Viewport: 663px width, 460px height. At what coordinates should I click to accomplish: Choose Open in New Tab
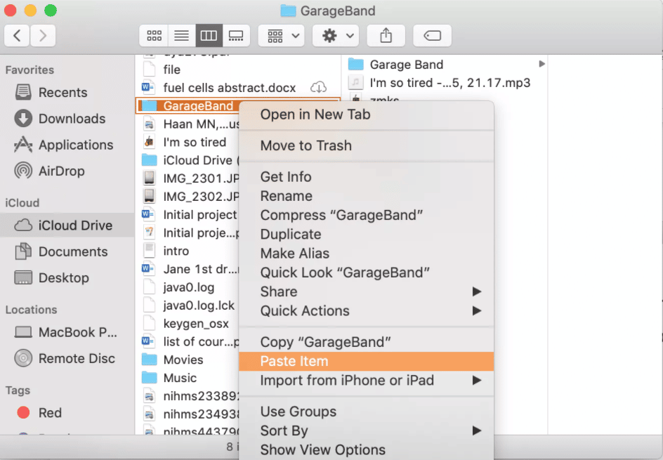(366, 114)
